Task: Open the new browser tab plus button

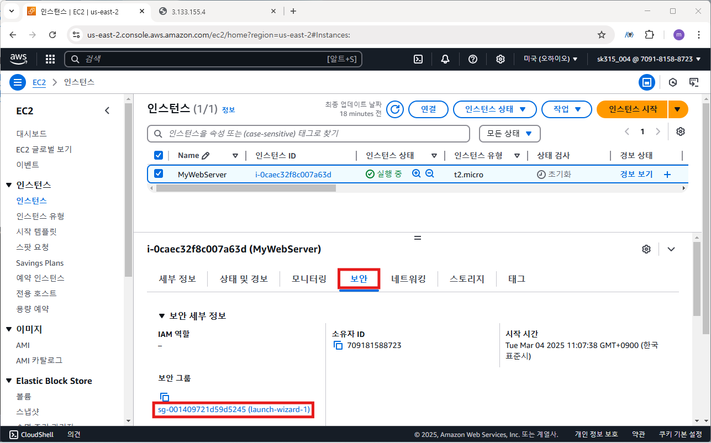Action: pyautogui.click(x=293, y=11)
